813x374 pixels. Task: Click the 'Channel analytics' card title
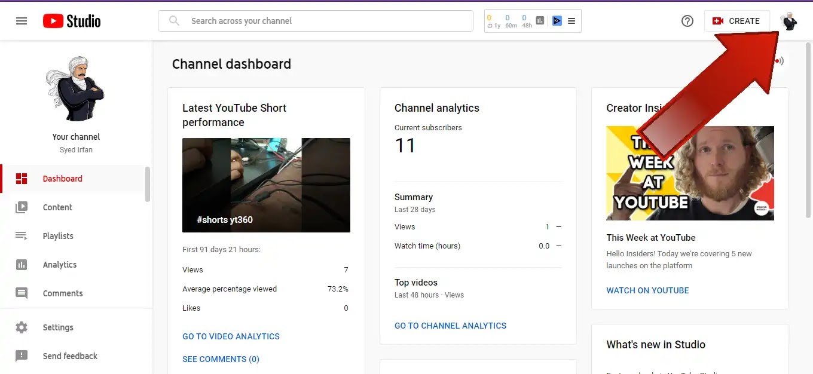point(437,108)
